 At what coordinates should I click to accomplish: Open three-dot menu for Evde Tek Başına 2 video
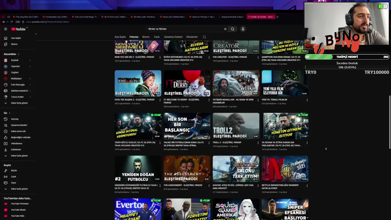pos(160,100)
